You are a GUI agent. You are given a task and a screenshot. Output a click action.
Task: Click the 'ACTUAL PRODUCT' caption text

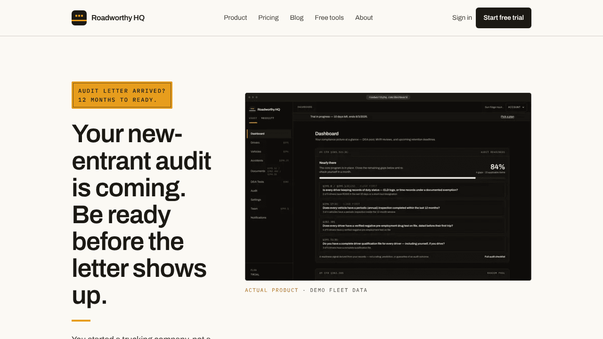coord(272,291)
